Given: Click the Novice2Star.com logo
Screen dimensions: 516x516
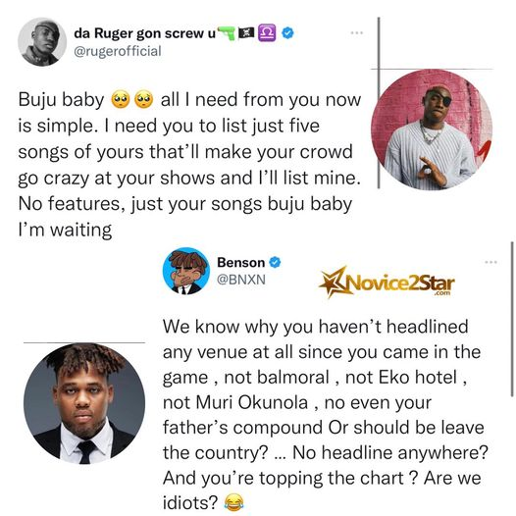Looking at the screenshot, I should [x=387, y=283].
